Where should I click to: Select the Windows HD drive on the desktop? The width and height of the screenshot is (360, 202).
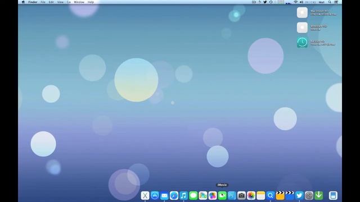coord(302,27)
